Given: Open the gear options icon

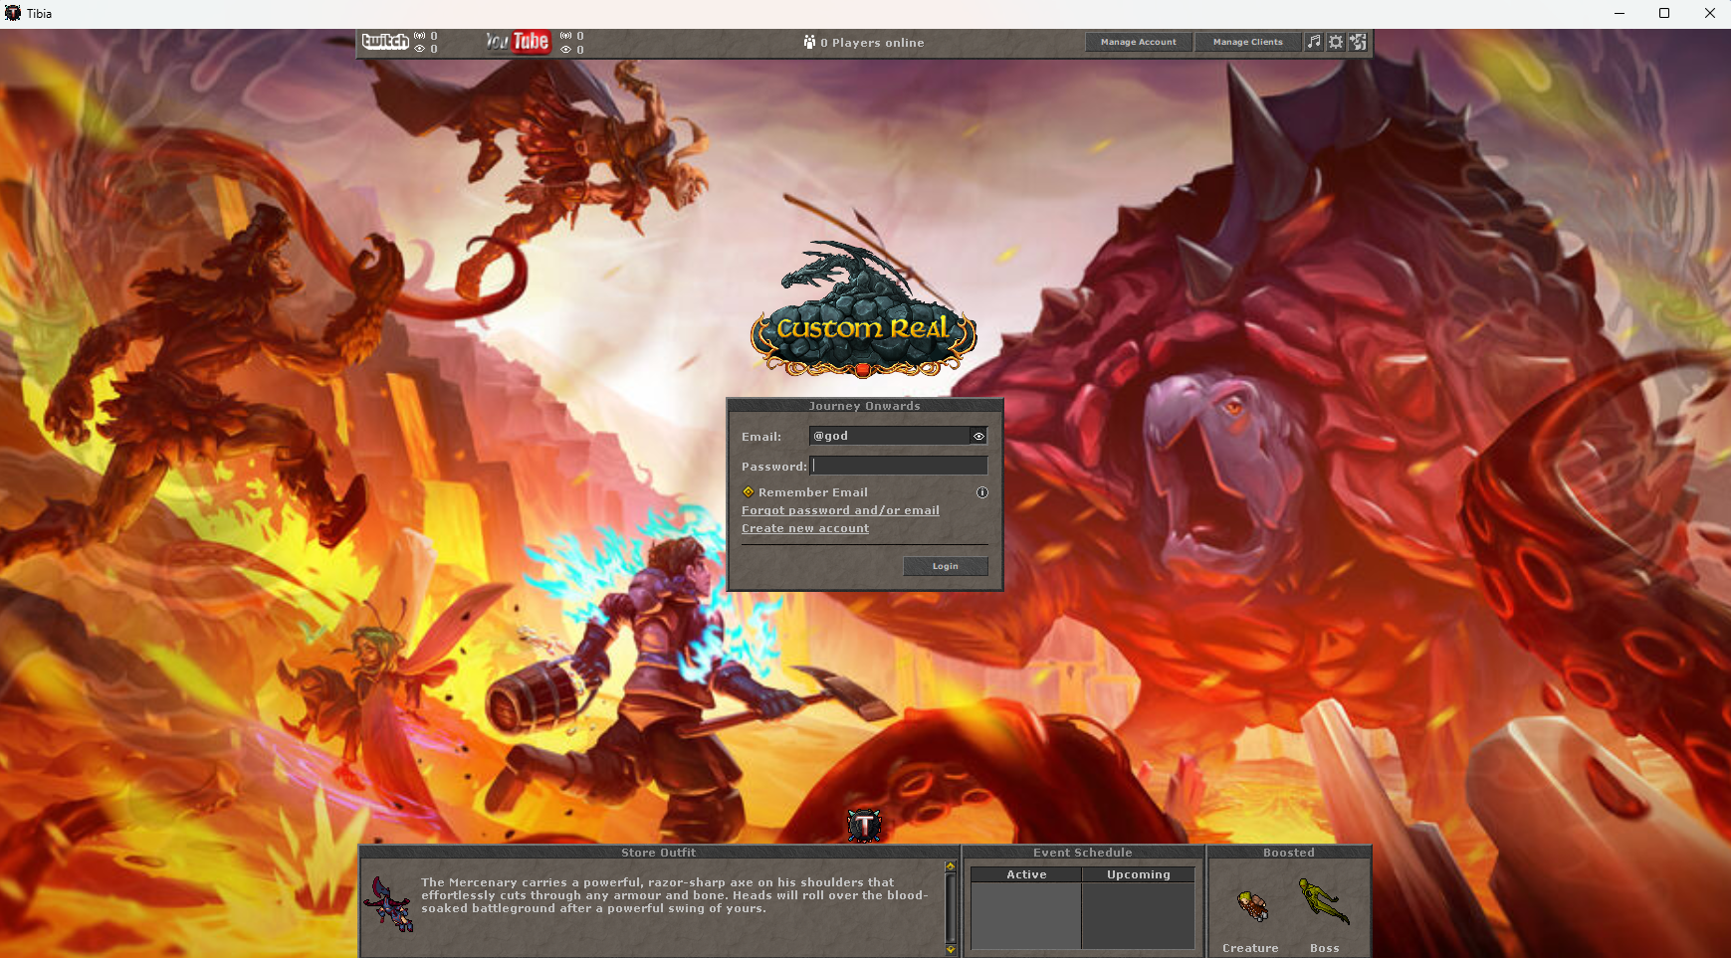Looking at the screenshot, I should (x=1336, y=42).
